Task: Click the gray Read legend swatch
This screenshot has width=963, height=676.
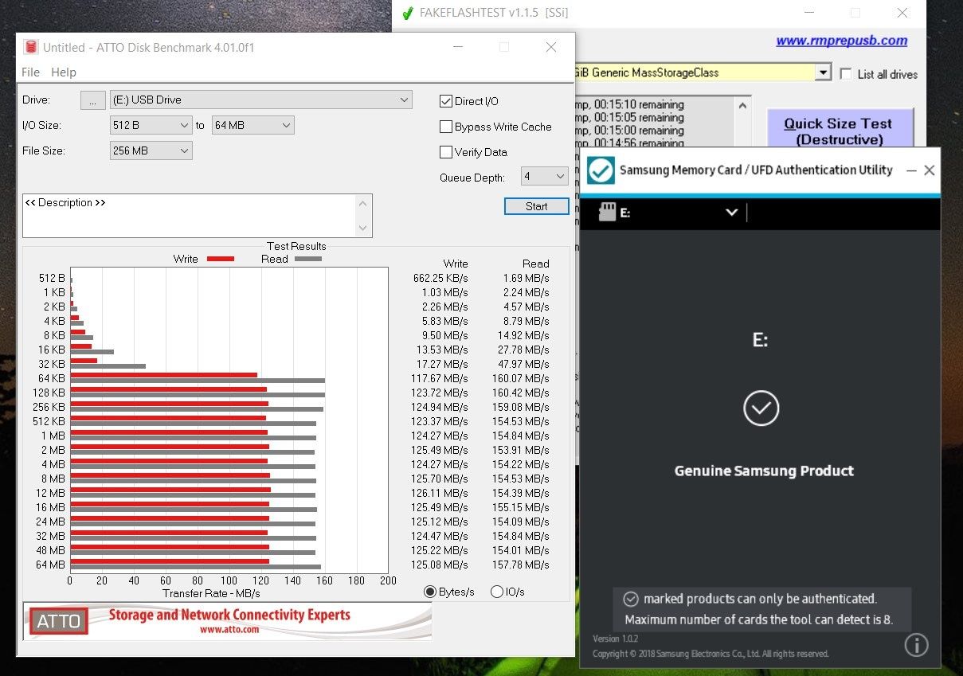Action: pyautogui.click(x=308, y=259)
